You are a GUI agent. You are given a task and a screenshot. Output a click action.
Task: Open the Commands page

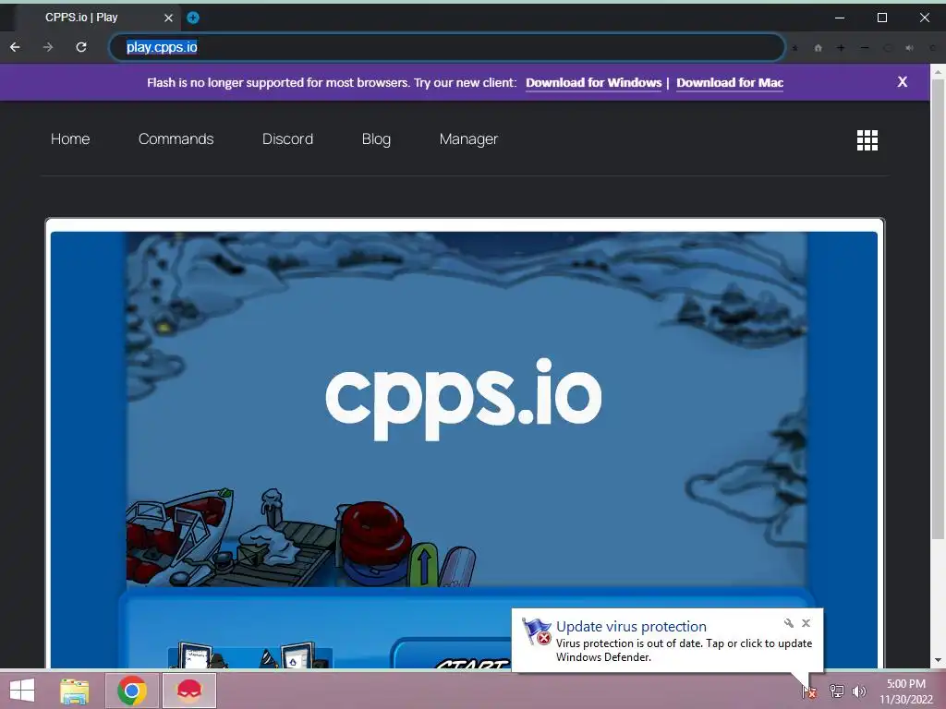(x=176, y=138)
